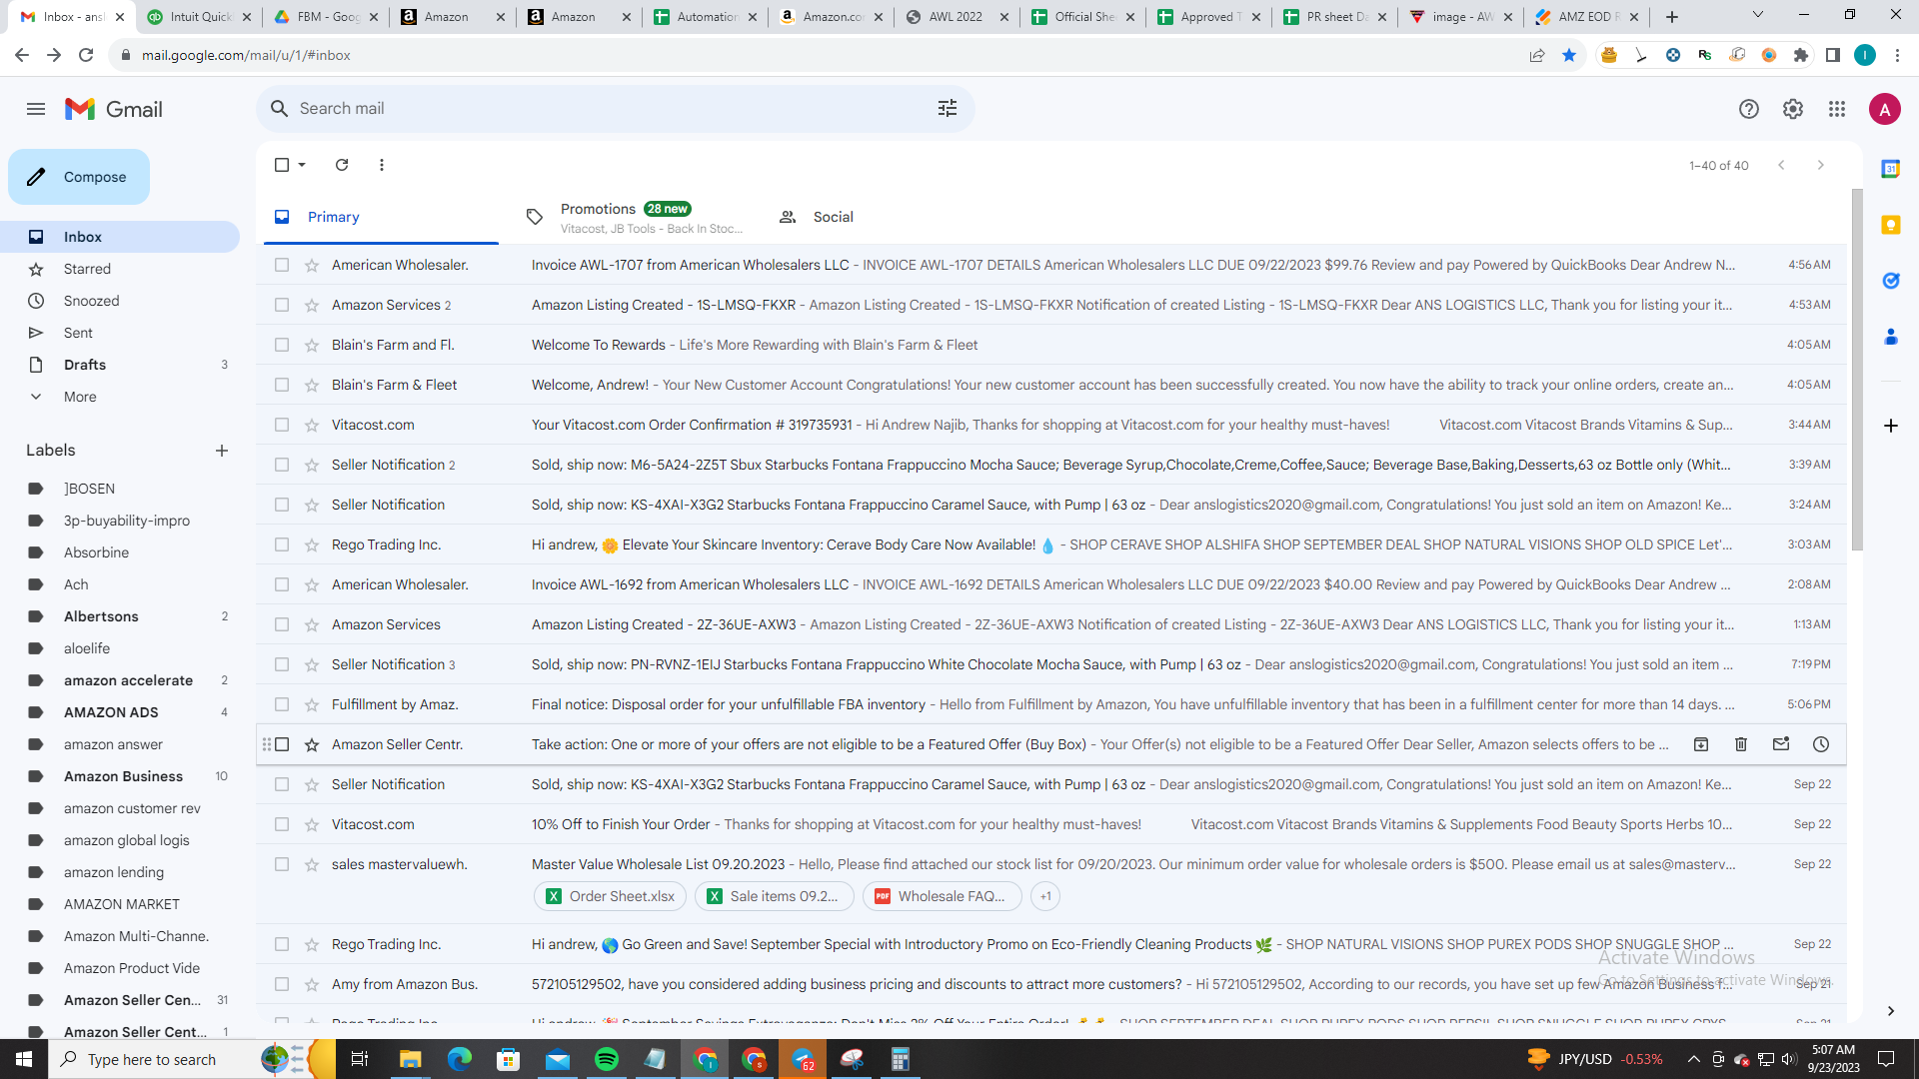The width and height of the screenshot is (1919, 1079).
Task: Check the Rego Trading Cerave email checkbox
Action: click(282, 544)
